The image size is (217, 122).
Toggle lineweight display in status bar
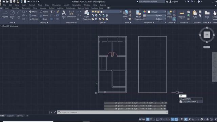coord(182,119)
